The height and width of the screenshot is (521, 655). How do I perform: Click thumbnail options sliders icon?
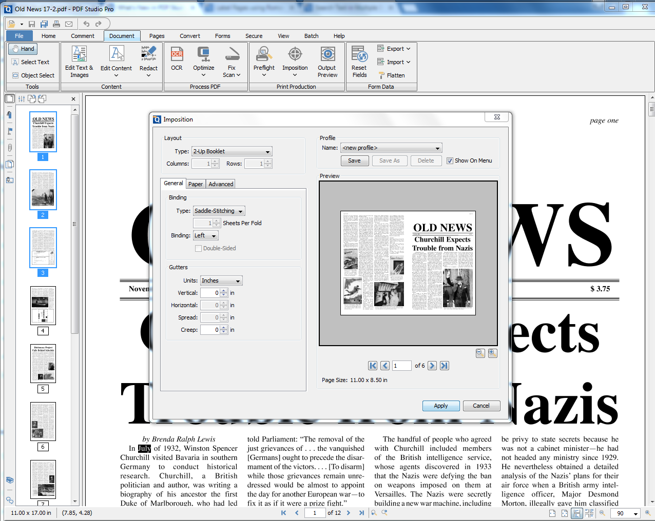[22, 99]
